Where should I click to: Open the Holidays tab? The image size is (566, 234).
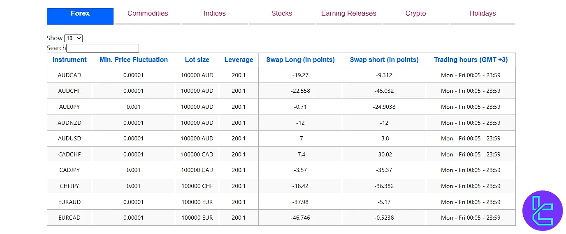click(x=482, y=14)
